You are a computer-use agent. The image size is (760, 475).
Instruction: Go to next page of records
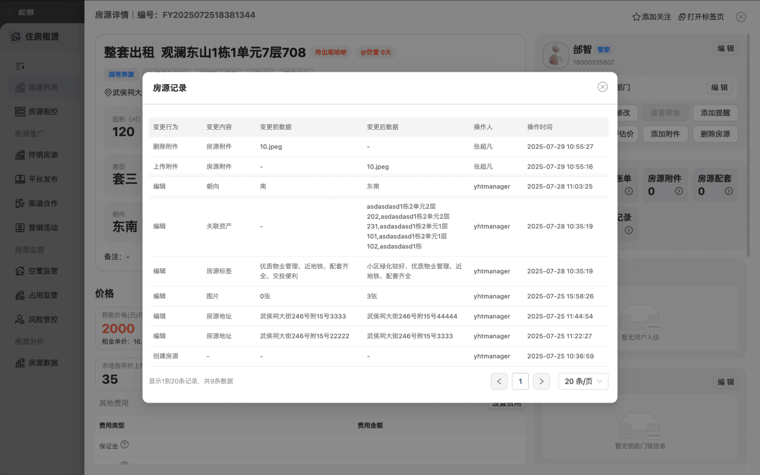(x=541, y=381)
